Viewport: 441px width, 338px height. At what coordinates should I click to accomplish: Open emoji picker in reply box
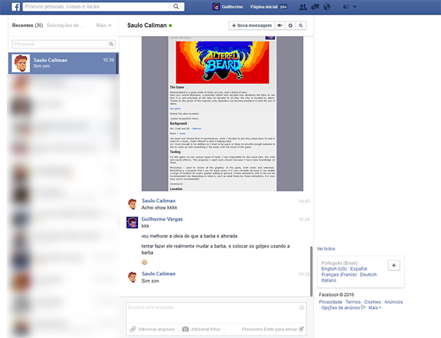point(302,307)
